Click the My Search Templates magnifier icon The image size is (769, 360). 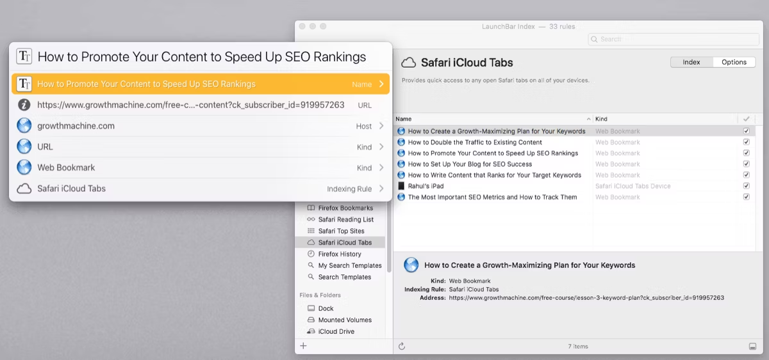(311, 265)
